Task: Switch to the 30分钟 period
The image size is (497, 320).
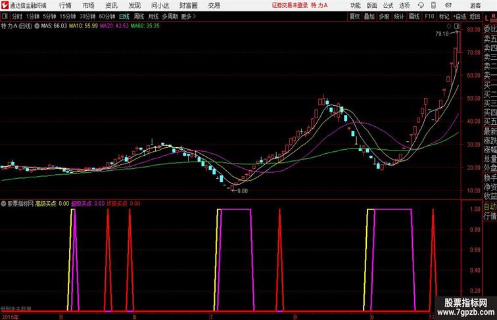Action: (x=87, y=16)
